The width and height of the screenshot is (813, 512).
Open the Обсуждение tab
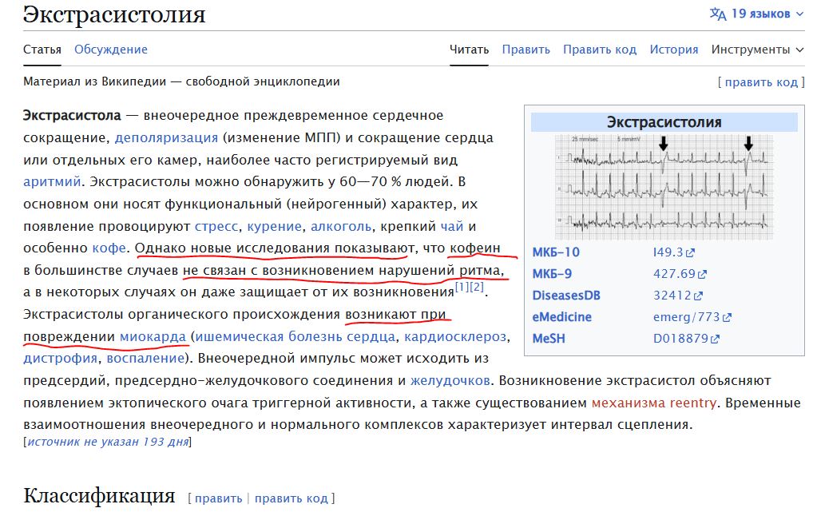111,50
